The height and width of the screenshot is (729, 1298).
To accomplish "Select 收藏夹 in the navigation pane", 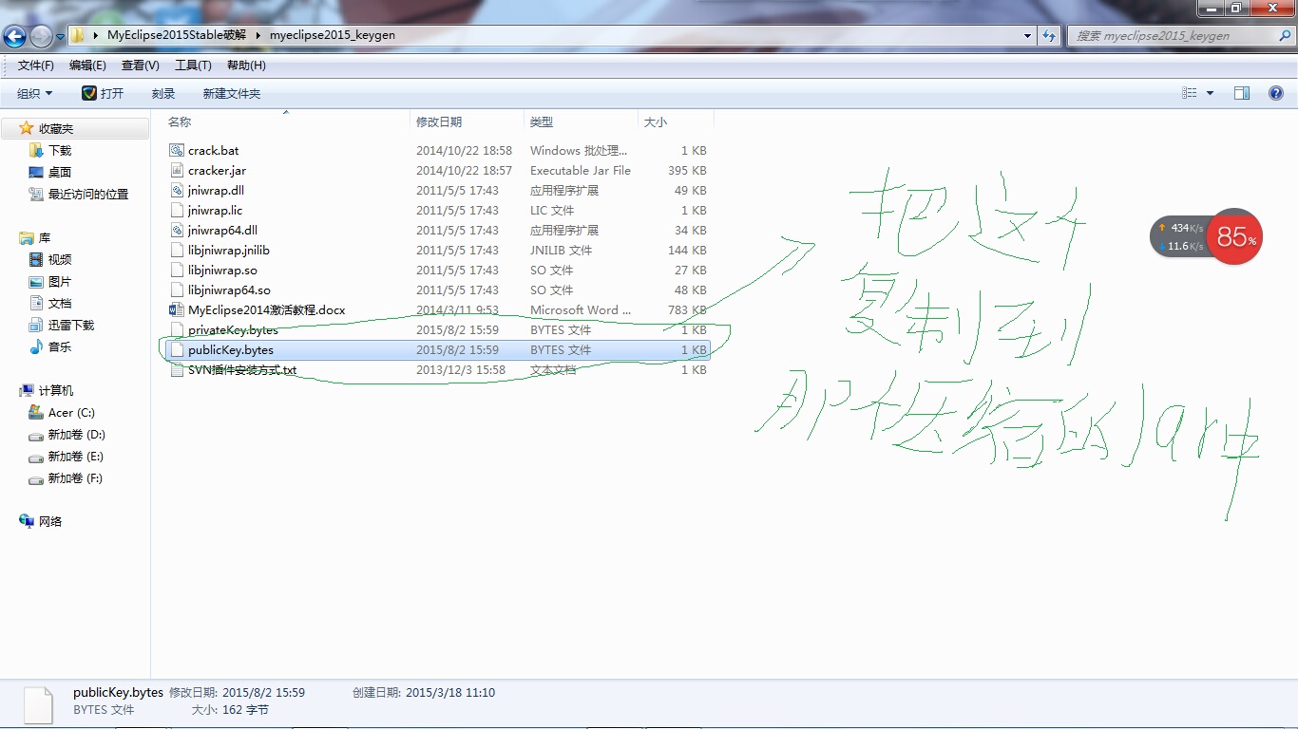I will pyautogui.click(x=56, y=128).
